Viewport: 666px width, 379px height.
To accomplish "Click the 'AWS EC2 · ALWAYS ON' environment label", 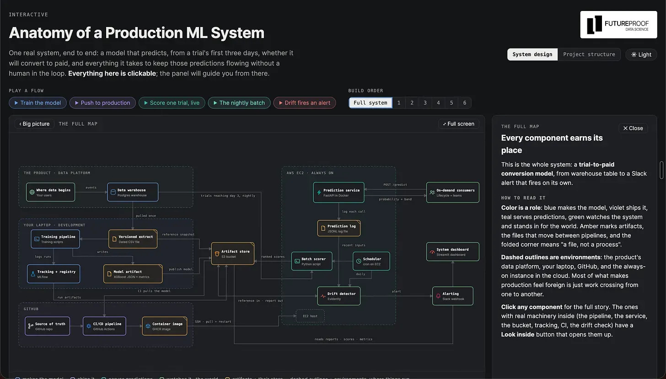I will tap(310, 173).
